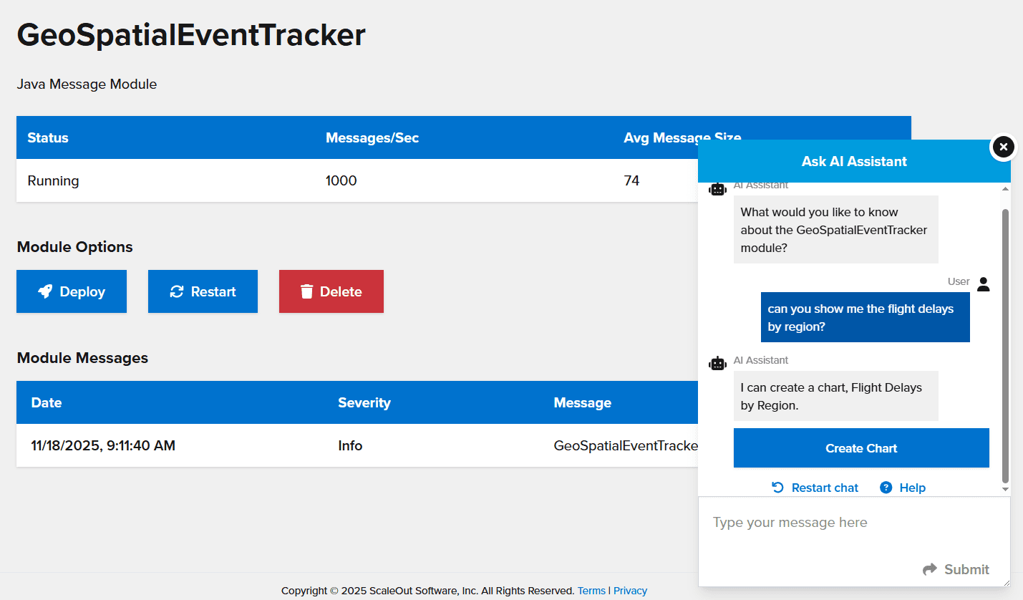Click the Create Chart button
The image size is (1023, 600).
pyautogui.click(x=861, y=447)
